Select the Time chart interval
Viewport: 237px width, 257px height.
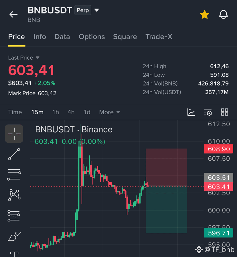[x=15, y=112]
